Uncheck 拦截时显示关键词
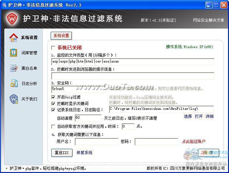229x173 pixels. click(53, 104)
